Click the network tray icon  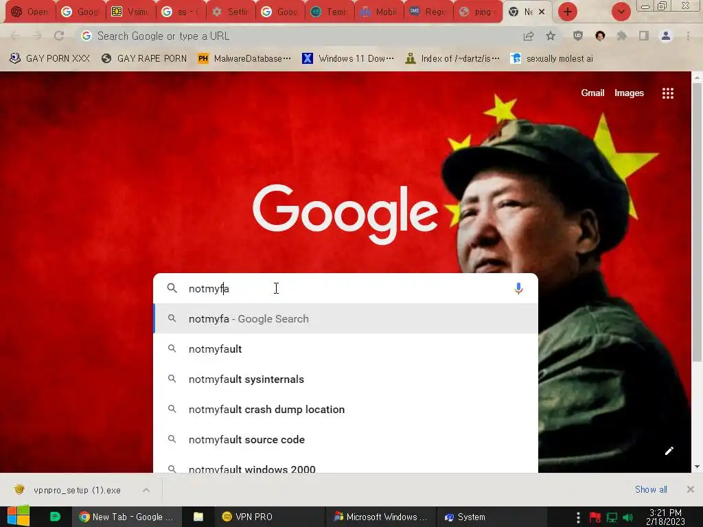pyautogui.click(x=612, y=517)
